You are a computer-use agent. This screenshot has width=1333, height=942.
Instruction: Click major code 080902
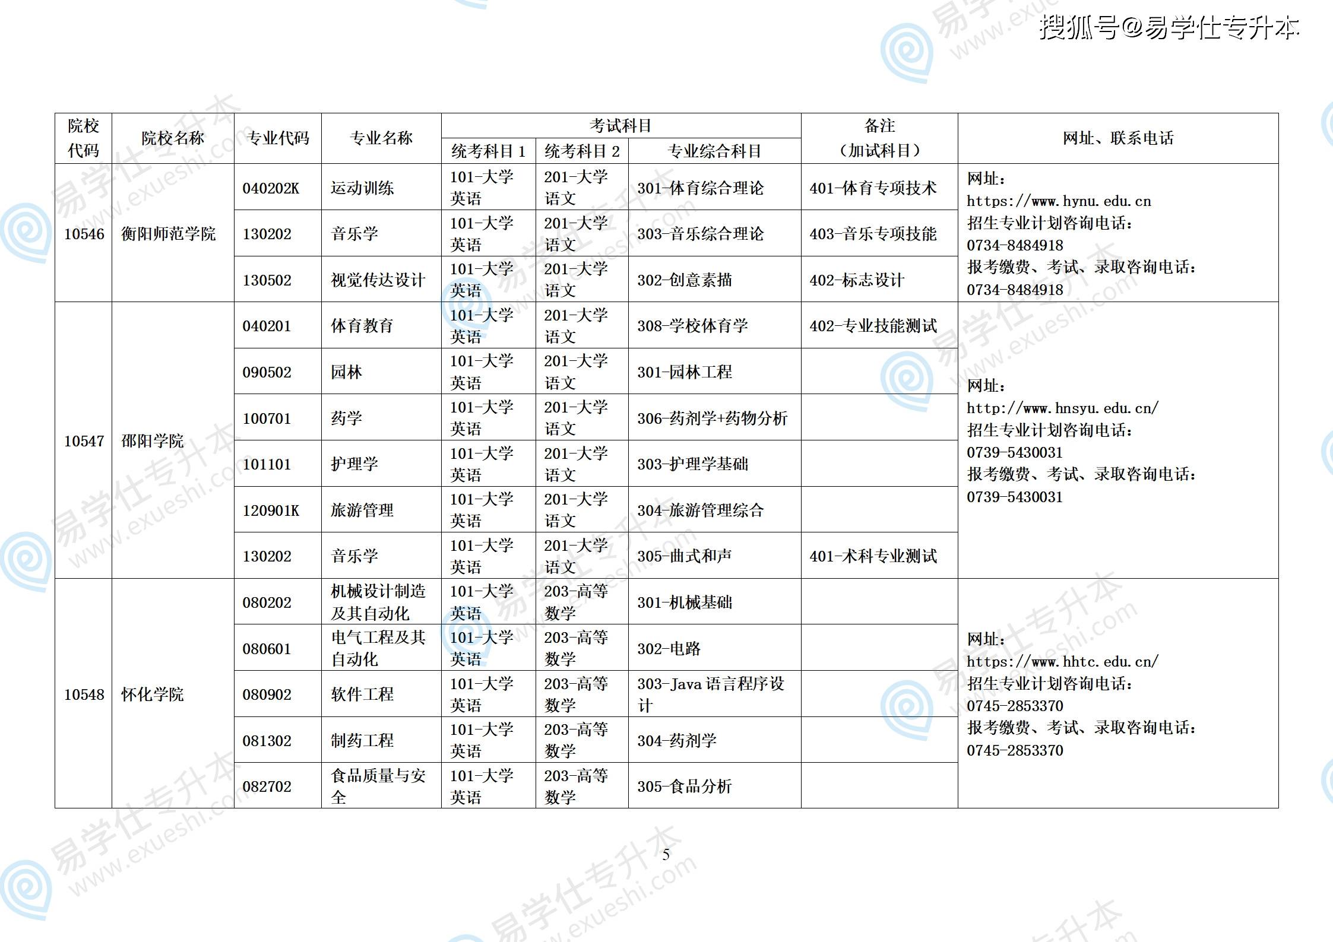coord(267,694)
